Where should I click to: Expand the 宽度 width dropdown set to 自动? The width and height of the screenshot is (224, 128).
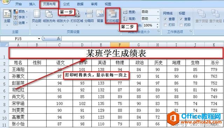coord(158,12)
